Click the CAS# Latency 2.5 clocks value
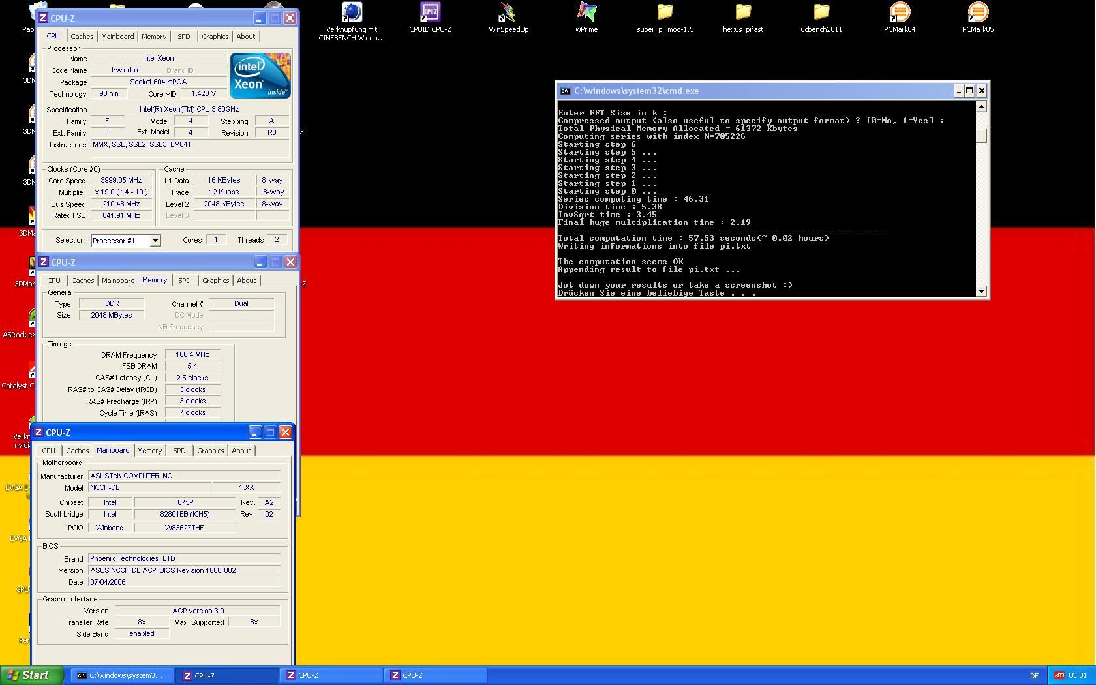 (x=192, y=378)
